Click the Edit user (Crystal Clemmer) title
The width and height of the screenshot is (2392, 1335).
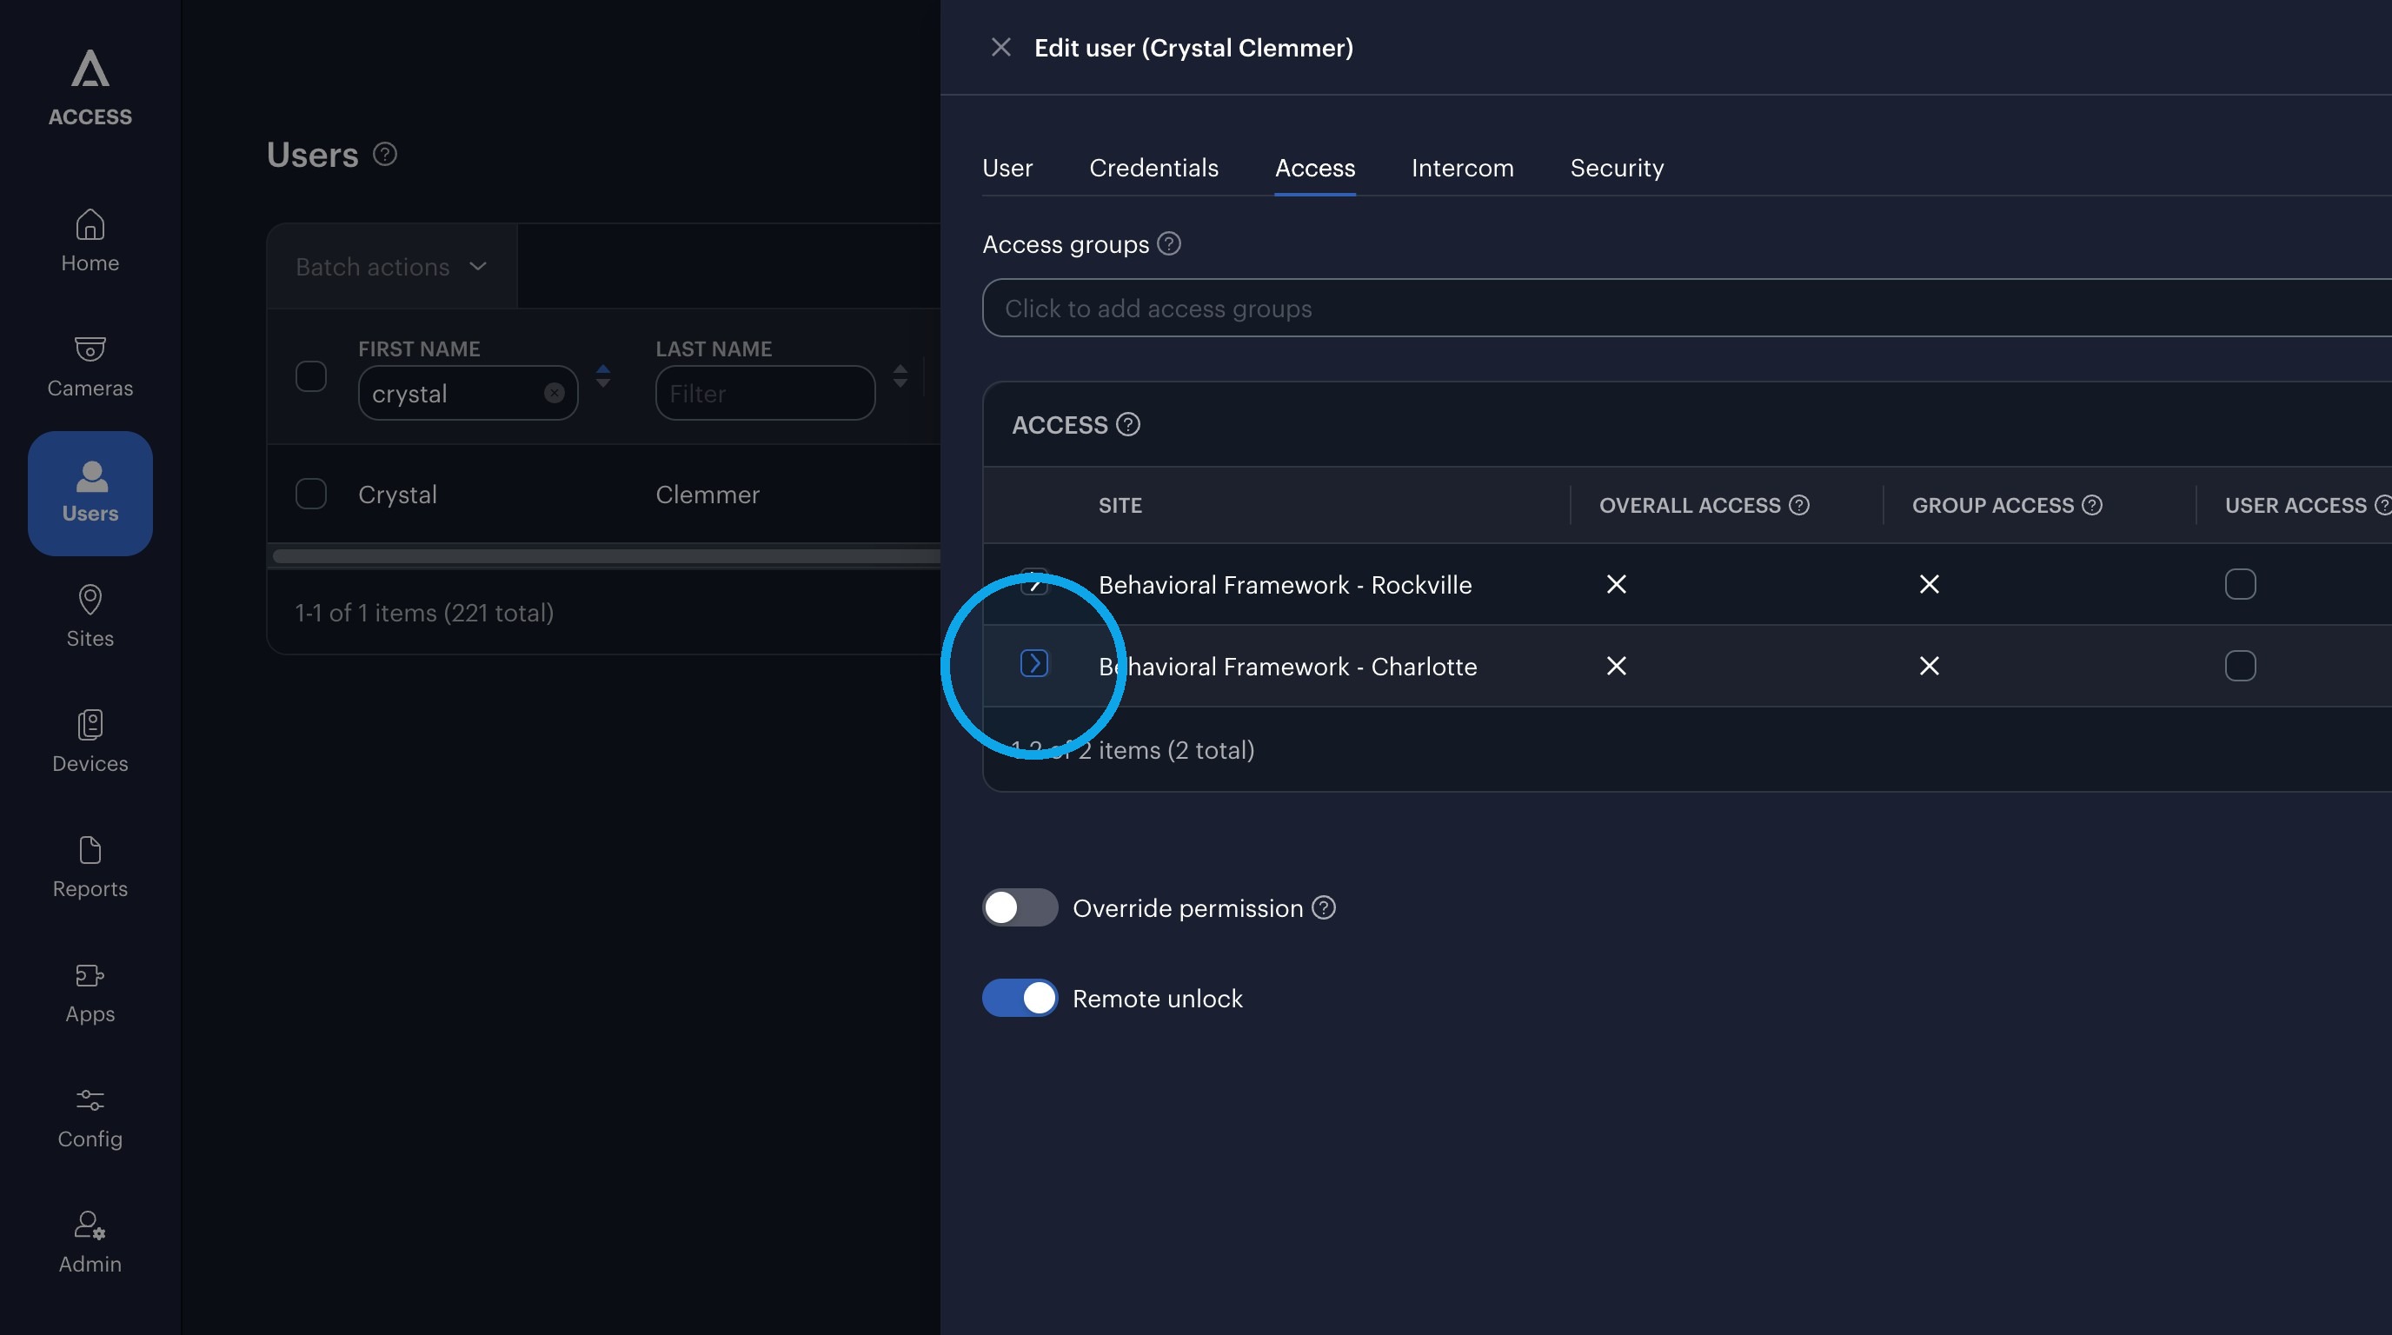coord(1194,49)
